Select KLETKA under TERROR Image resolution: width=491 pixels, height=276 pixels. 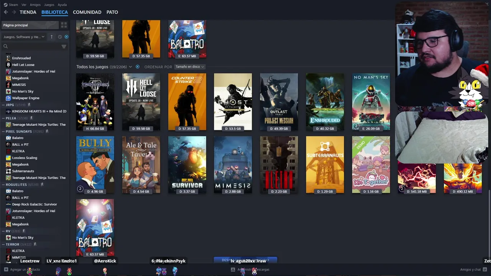pos(18,251)
